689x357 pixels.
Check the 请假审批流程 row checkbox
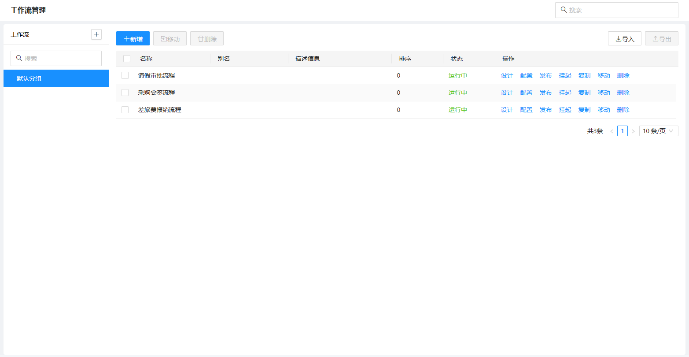[125, 75]
